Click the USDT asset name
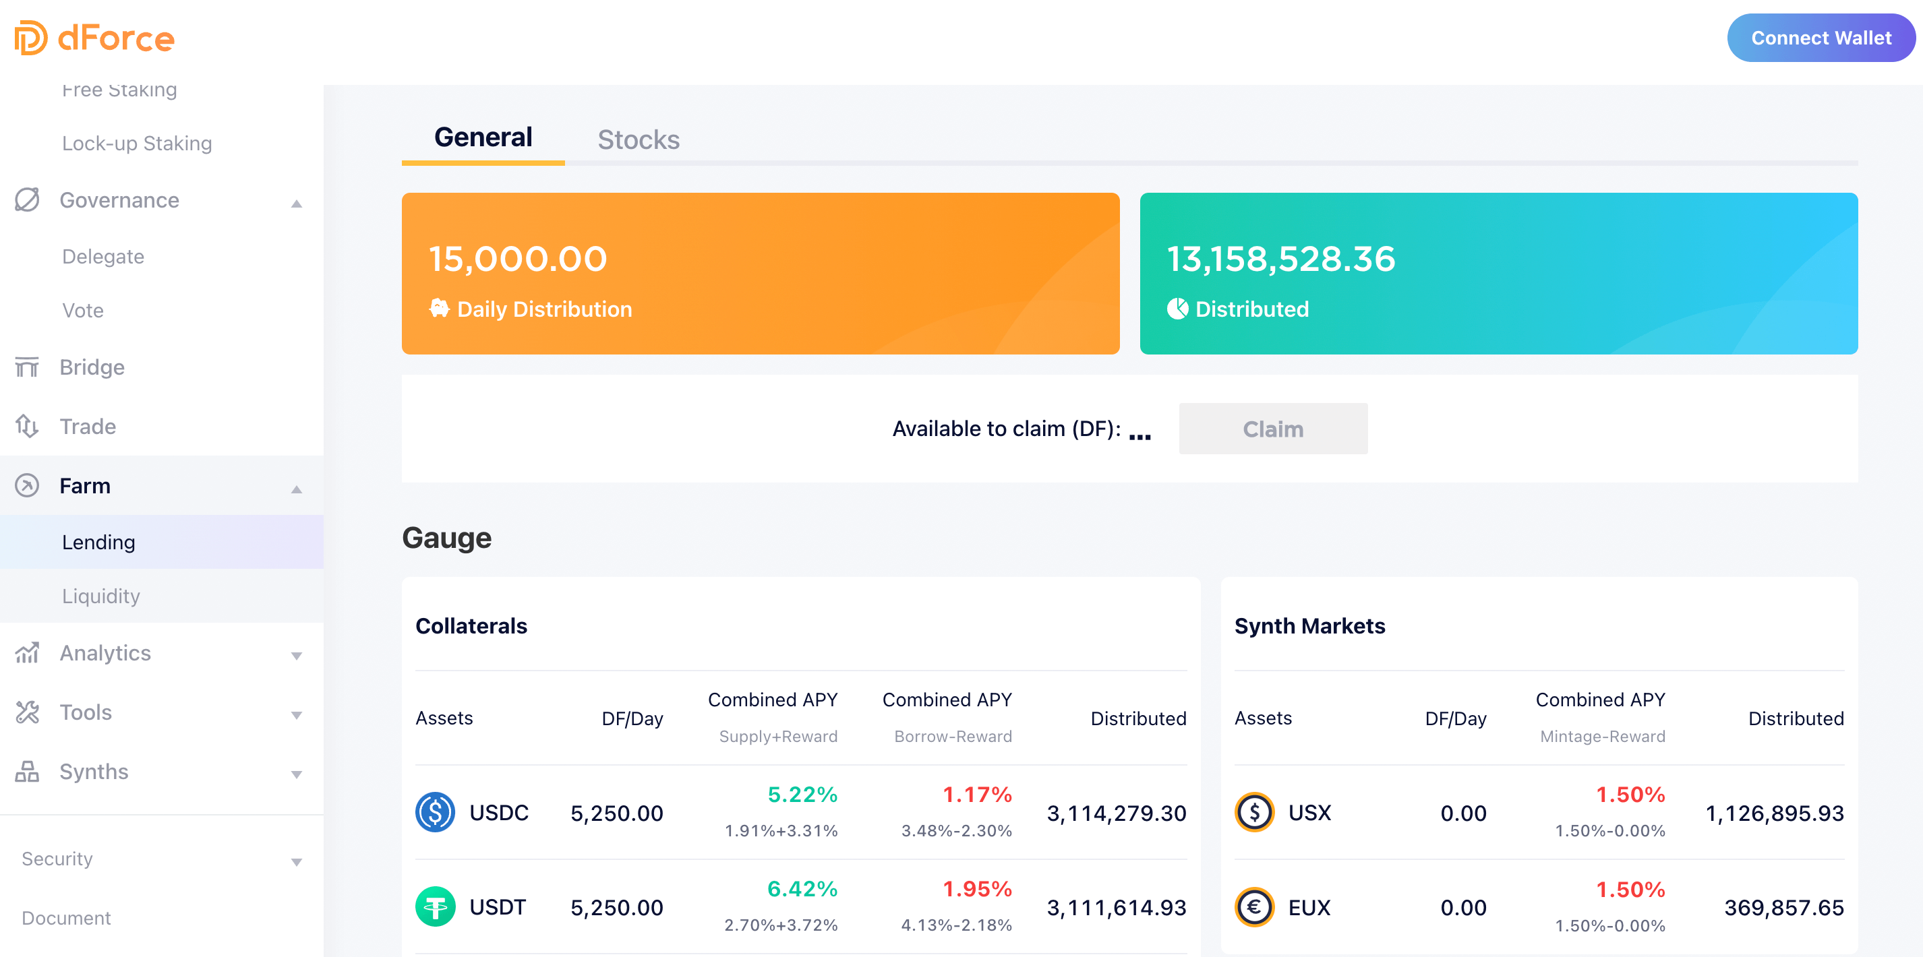This screenshot has height=957, width=1923. coord(497,907)
